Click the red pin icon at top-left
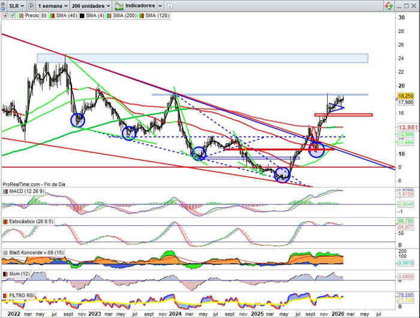 (x=5, y=16)
